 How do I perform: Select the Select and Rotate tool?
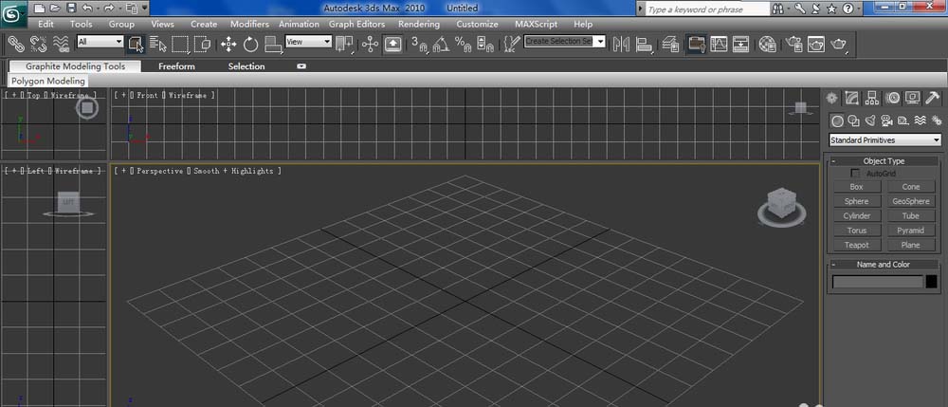click(x=251, y=45)
